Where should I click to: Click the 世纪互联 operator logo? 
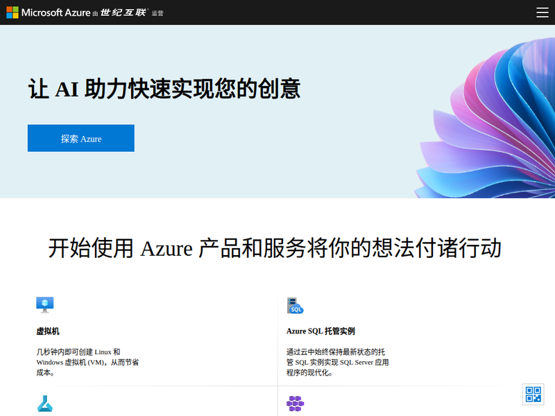[x=124, y=12]
